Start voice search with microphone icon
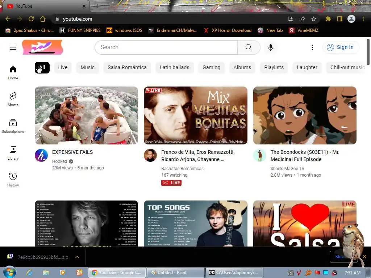This screenshot has height=278, width=371. [x=270, y=47]
